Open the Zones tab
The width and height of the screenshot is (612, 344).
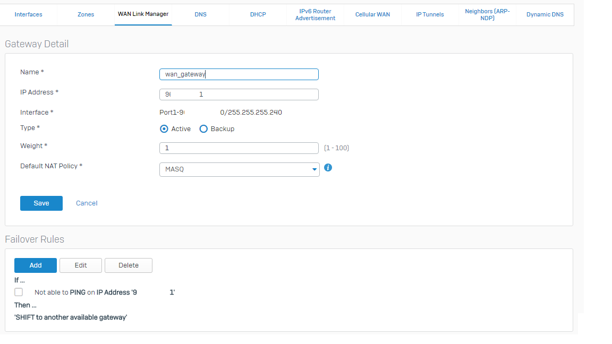point(86,14)
